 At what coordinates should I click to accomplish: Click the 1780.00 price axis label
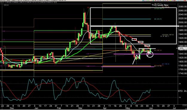(x=183, y=65)
